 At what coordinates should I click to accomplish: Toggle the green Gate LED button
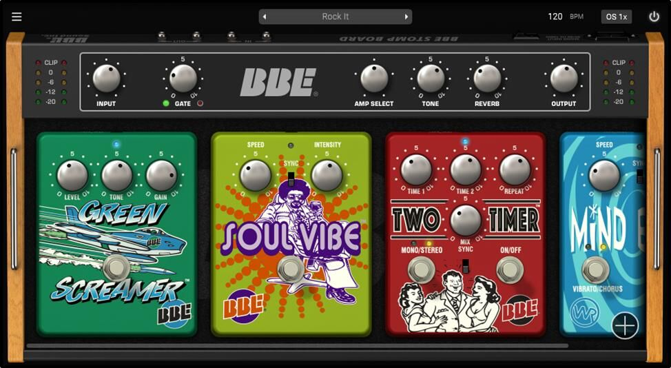pos(166,103)
